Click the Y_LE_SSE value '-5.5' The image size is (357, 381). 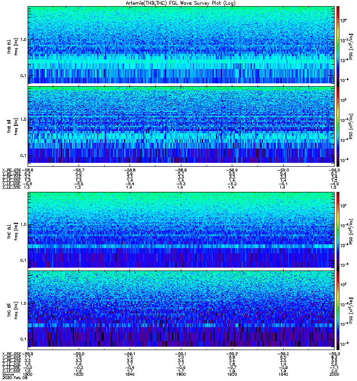(79, 184)
